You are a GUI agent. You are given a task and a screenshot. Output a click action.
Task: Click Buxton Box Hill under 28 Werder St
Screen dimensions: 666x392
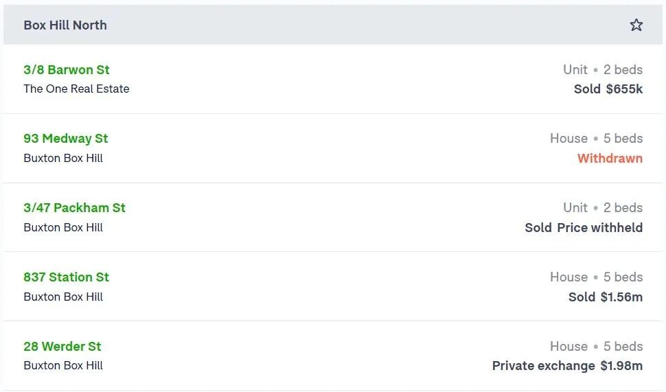[63, 365]
